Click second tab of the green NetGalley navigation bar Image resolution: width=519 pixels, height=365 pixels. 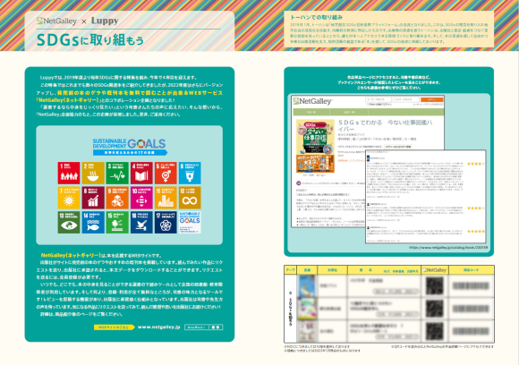click(349, 113)
